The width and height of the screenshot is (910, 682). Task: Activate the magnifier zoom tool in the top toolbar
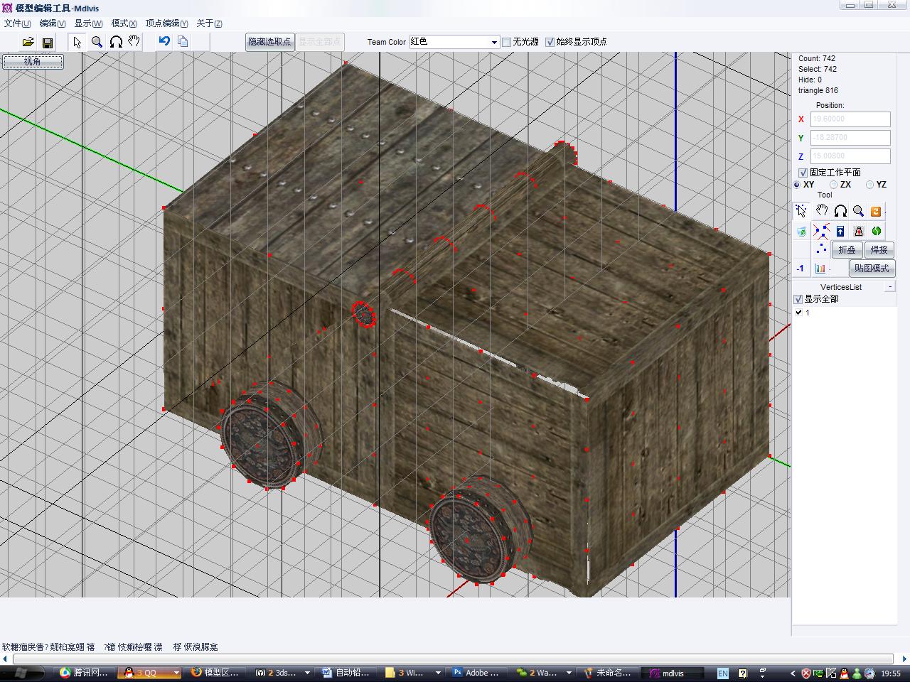tap(97, 42)
